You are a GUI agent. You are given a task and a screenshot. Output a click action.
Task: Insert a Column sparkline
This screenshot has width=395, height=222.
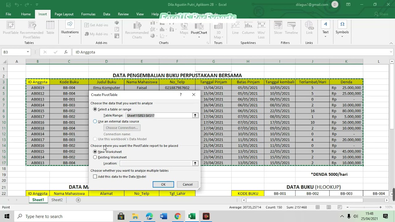[x=248, y=28]
